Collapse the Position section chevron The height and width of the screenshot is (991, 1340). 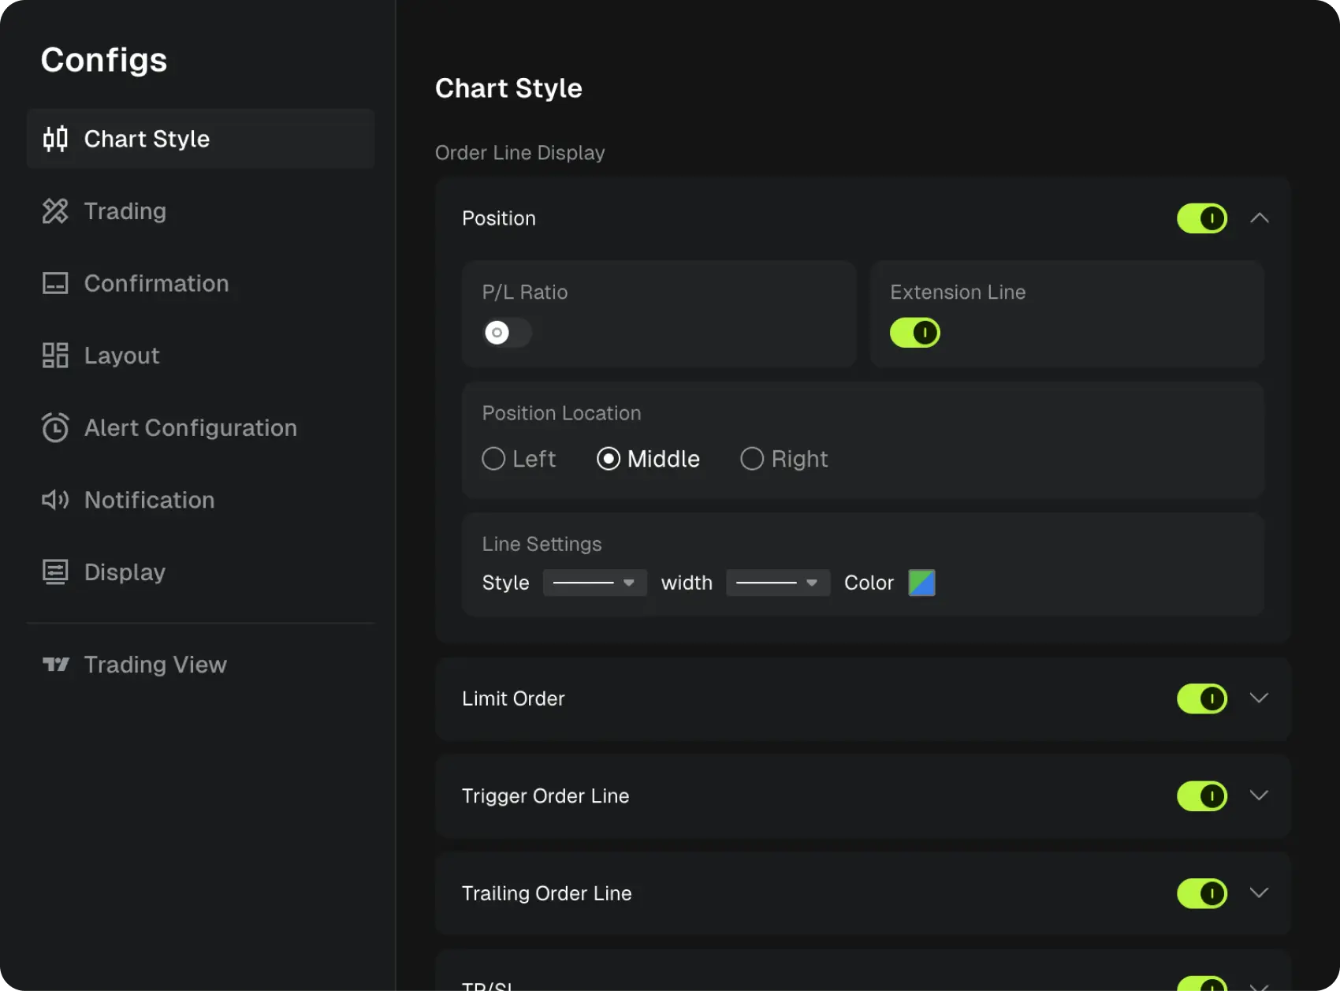tap(1260, 218)
